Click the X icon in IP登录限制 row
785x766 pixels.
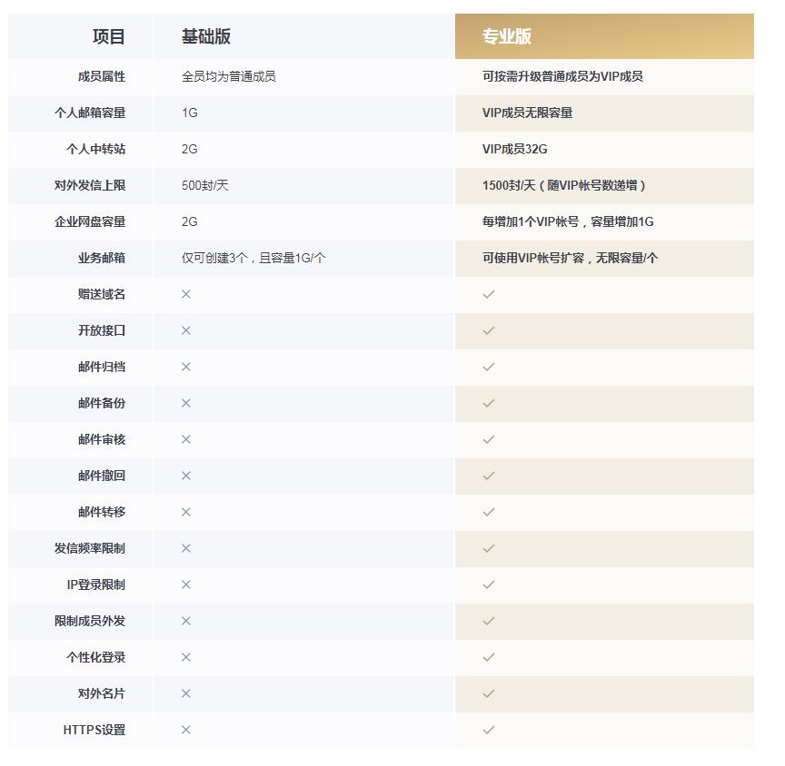coord(185,584)
